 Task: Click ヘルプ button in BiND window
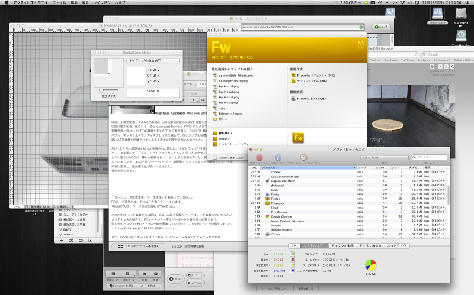tap(381, 27)
